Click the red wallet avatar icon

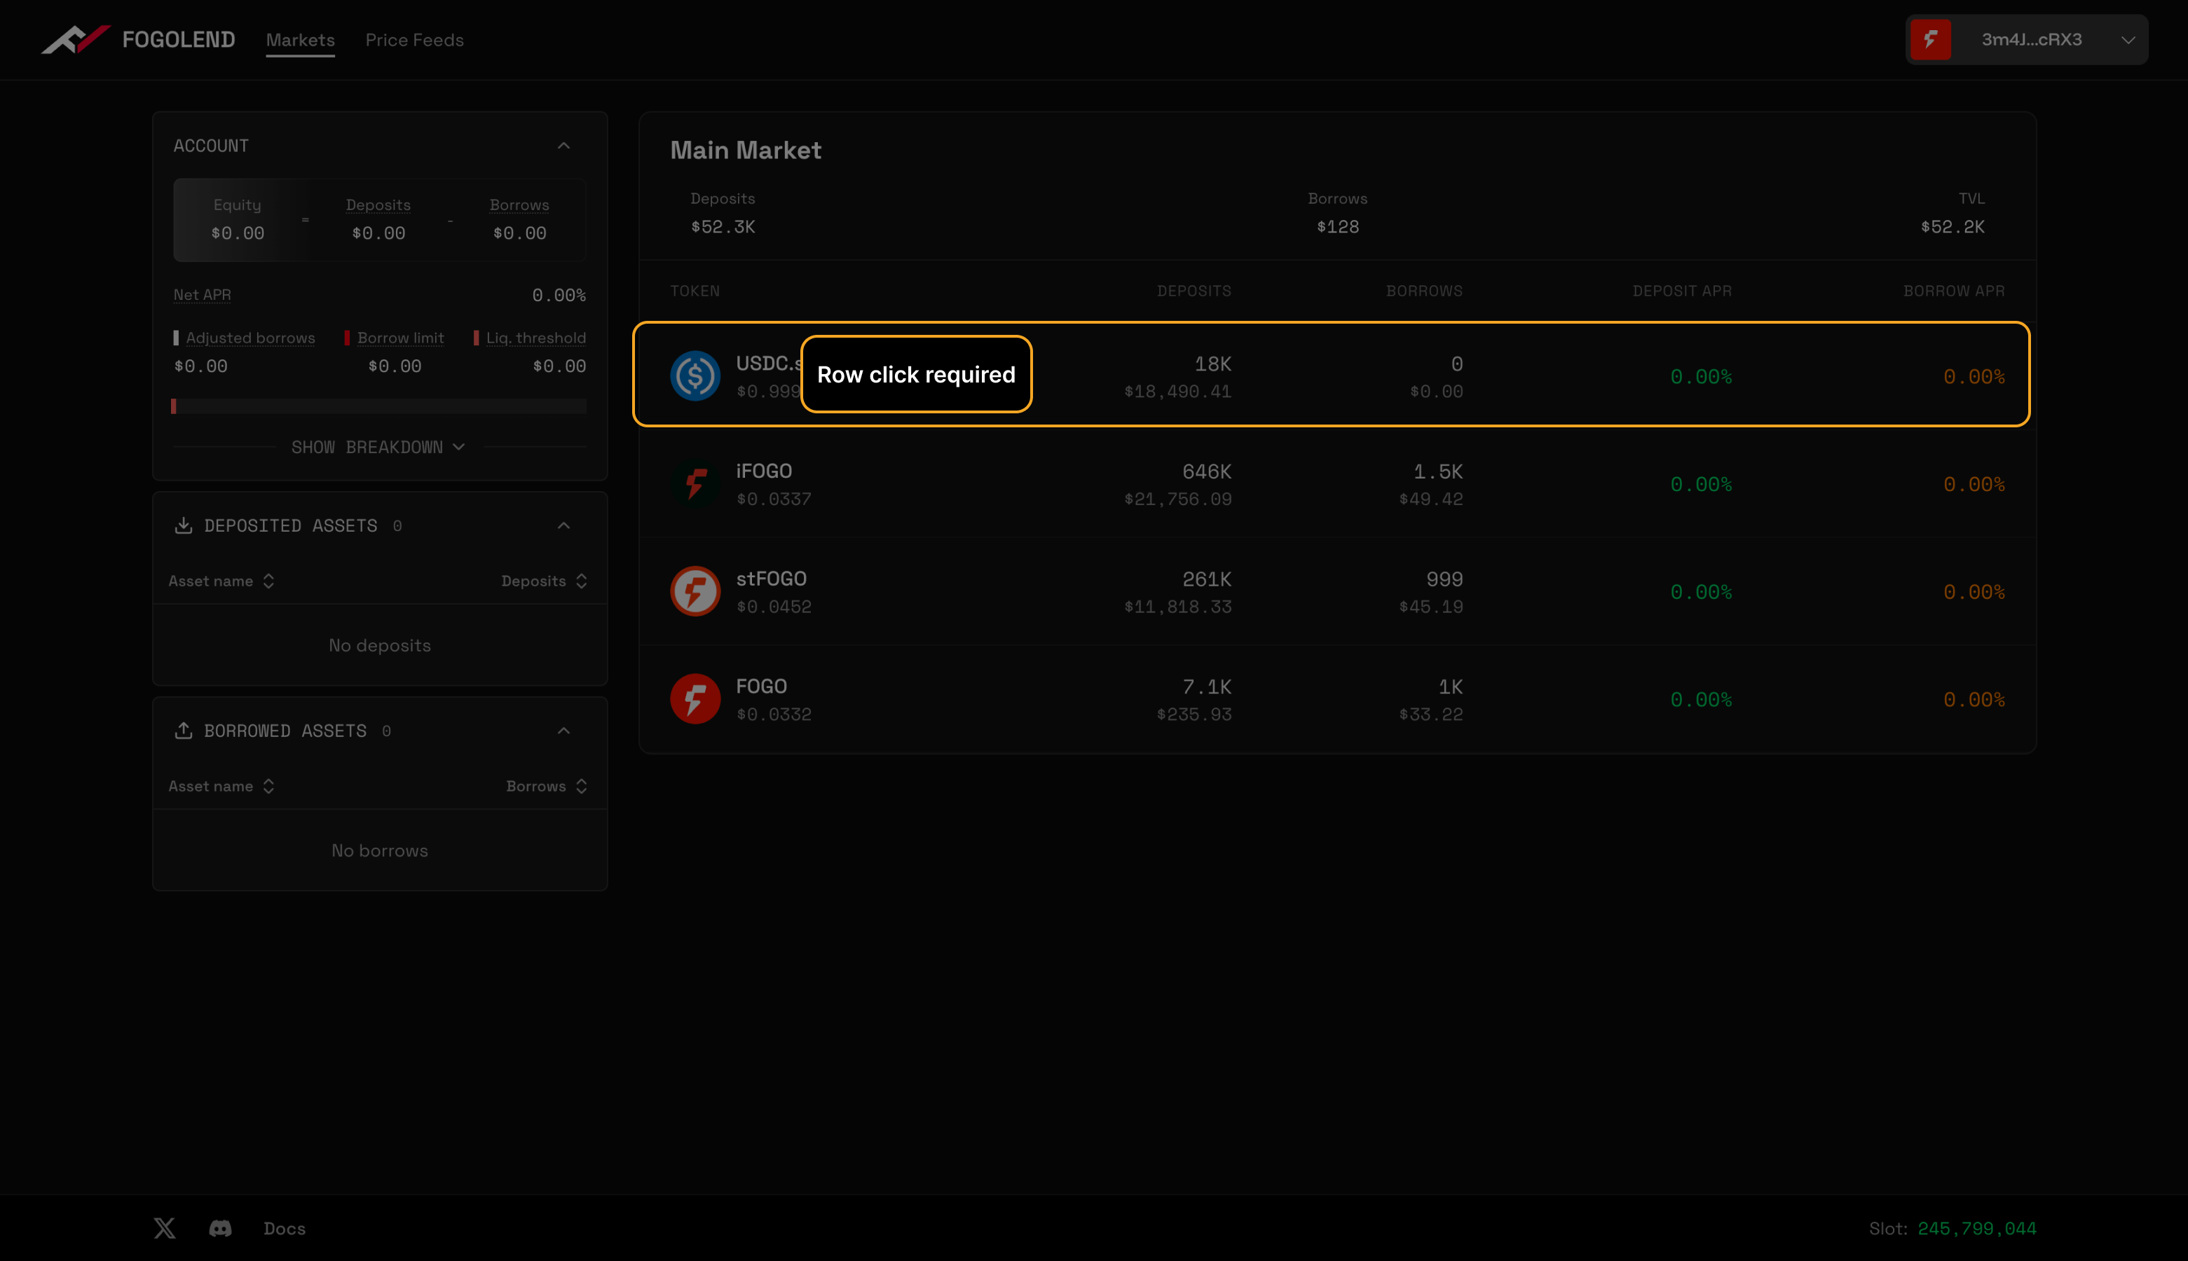[1931, 40]
